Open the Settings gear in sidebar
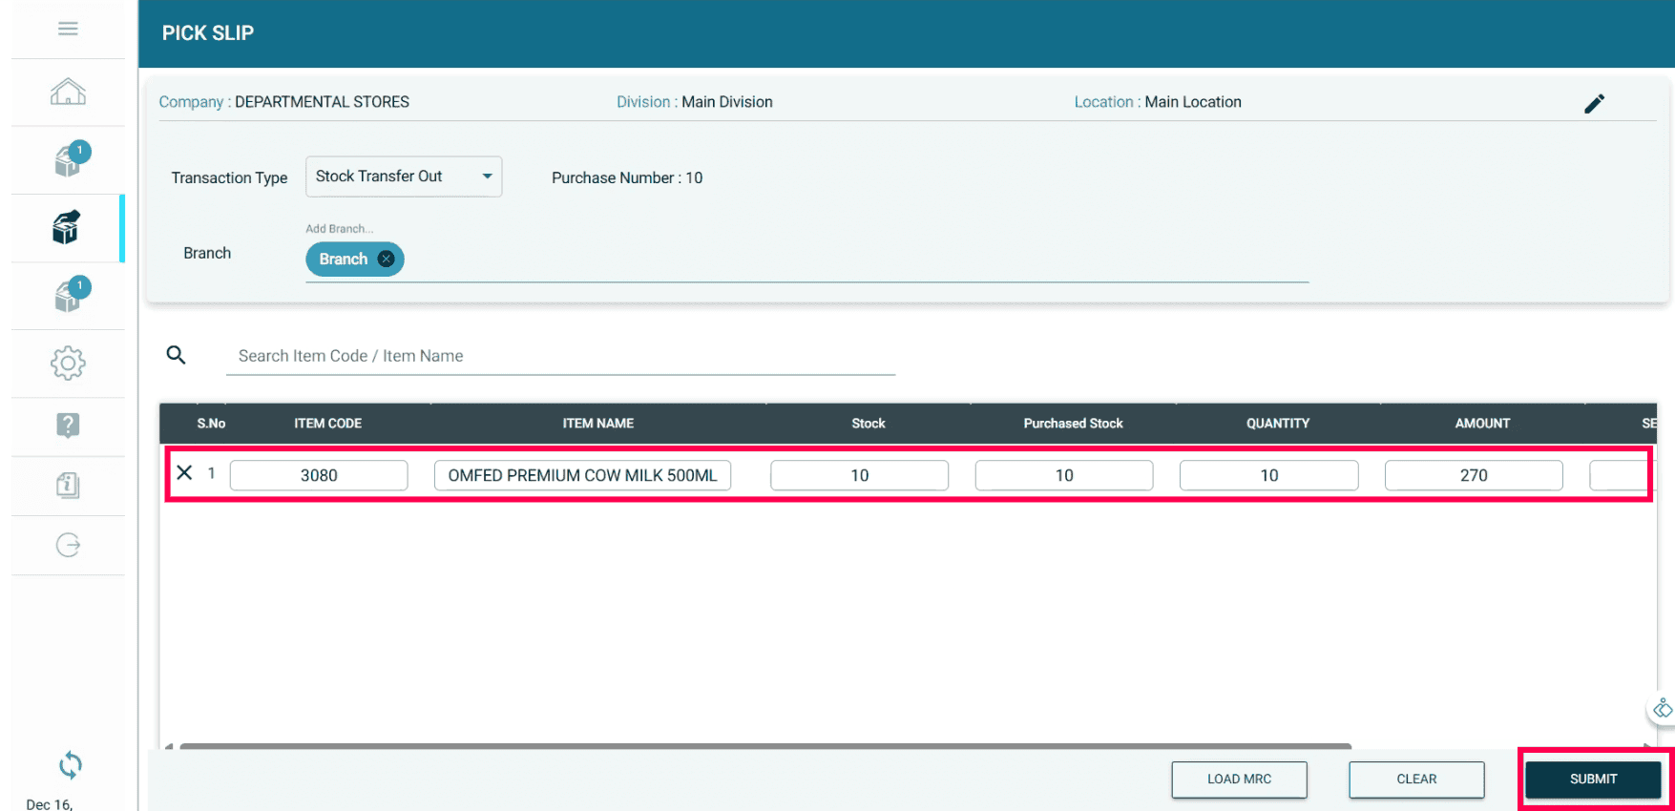The image size is (1675, 811). (68, 363)
